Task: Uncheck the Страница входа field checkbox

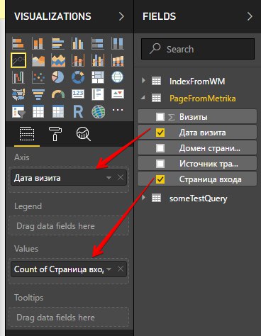Action: (160, 179)
